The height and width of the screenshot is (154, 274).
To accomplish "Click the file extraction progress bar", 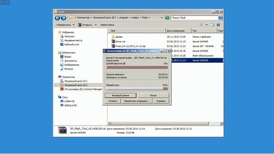I will (x=137, y=67).
